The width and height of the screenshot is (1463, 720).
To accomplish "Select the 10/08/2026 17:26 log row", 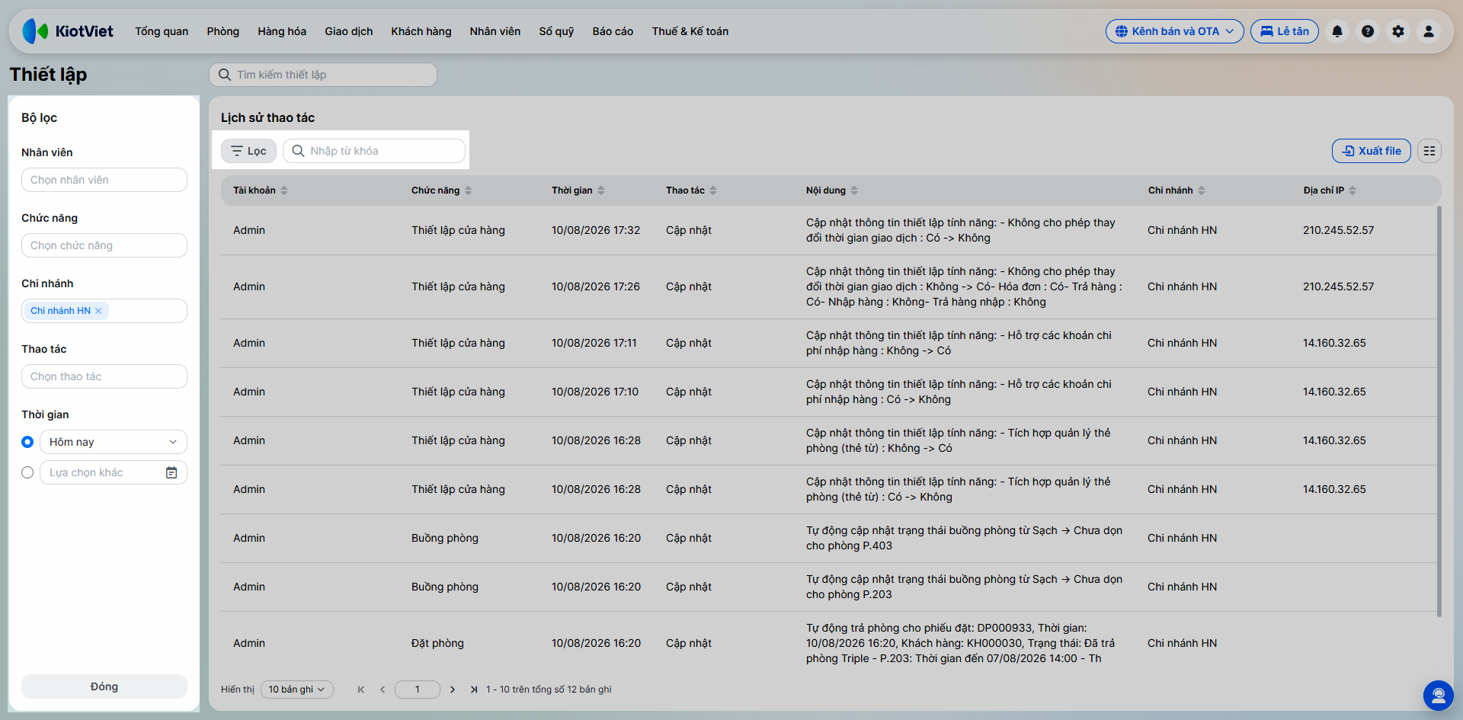I will click(x=829, y=286).
